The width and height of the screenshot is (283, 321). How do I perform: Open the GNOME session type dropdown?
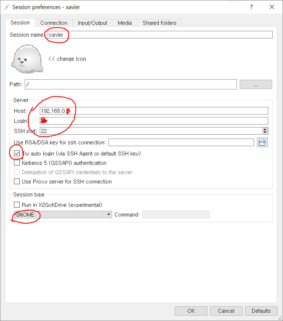click(109, 214)
